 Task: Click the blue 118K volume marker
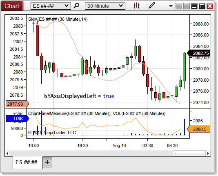coord(17,119)
